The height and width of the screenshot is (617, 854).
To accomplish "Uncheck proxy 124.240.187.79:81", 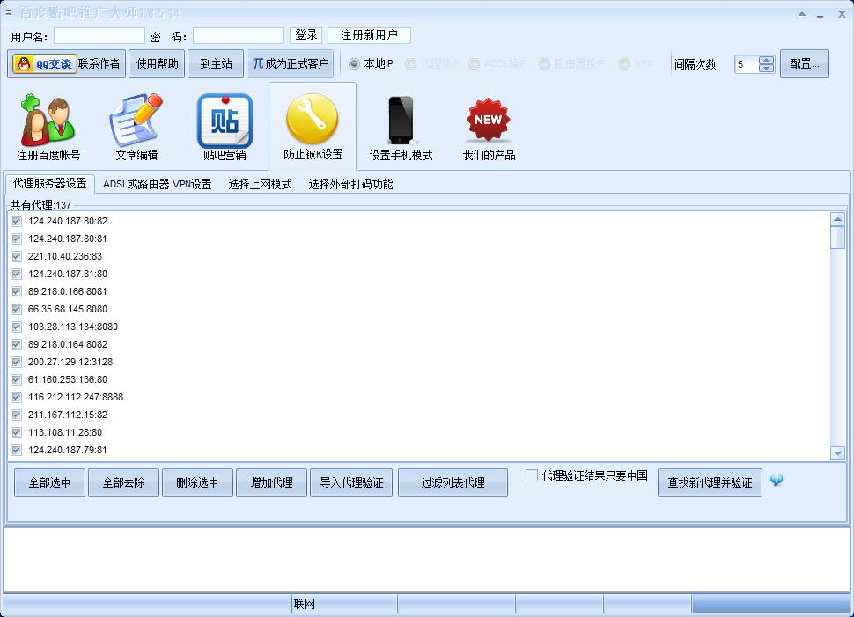I will tap(17, 451).
